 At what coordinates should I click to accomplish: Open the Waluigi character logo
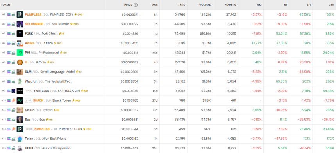click(20, 81)
